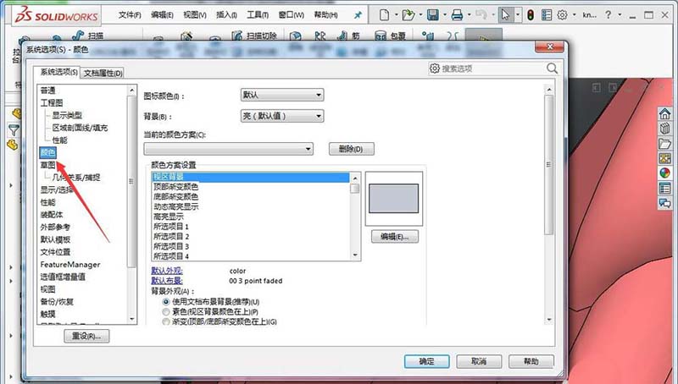Click the Select cursor tool icon
The width and height of the screenshot is (678, 384).
[505, 15]
